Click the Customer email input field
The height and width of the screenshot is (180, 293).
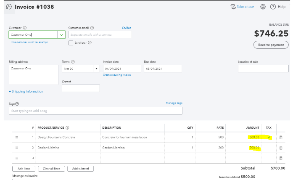click(100, 35)
